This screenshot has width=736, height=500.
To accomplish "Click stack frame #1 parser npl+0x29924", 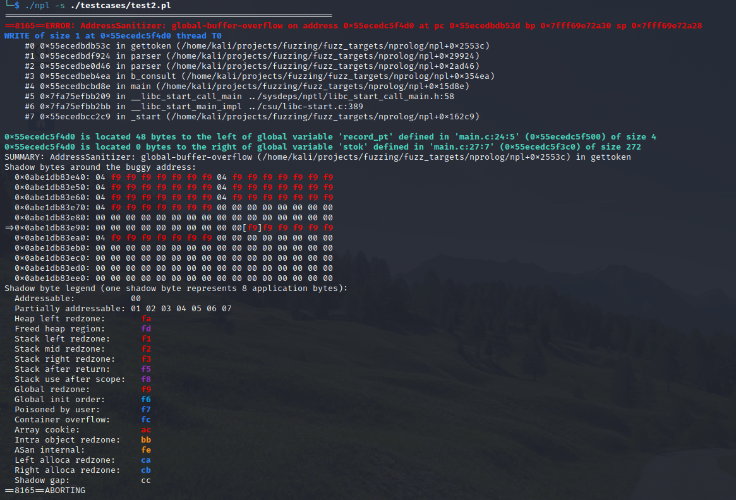I will [x=252, y=56].
